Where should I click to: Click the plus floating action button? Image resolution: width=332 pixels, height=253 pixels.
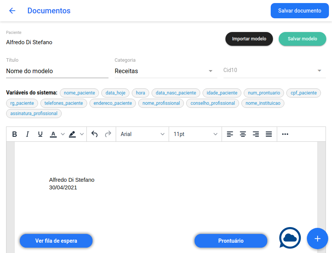point(318,239)
